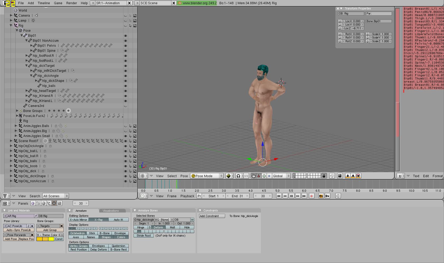Select the blue square scale manipulator icon
444x263 pixels.
click(269, 176)
